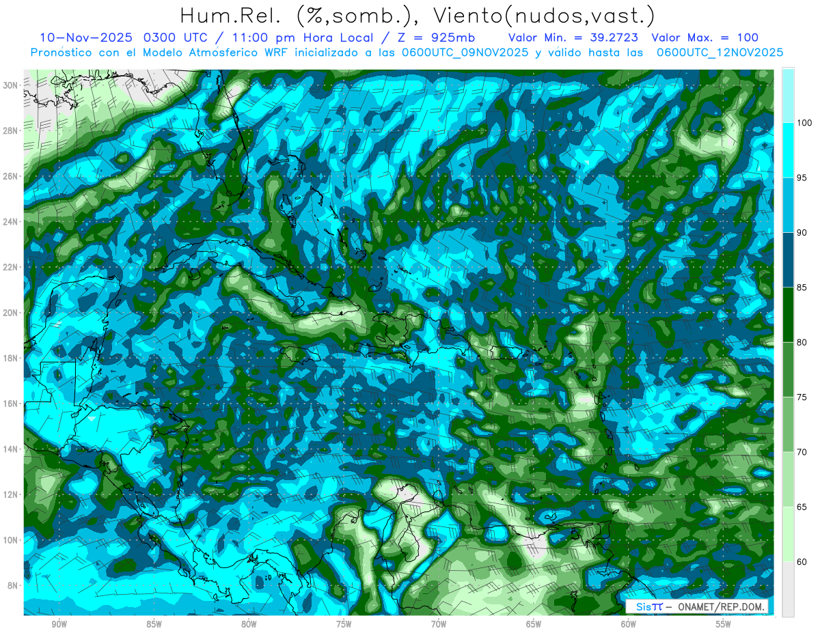The image size is (820, 633).
Task: Click the colorbar value label 100
Action: pyautogui.click(x=805, y=123)
